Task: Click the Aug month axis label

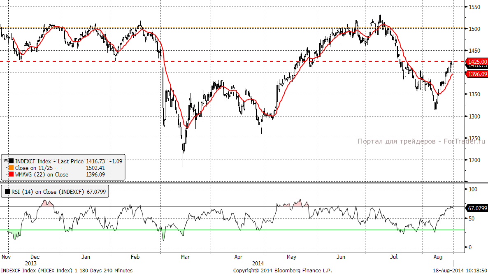Action: pos(438,257)
